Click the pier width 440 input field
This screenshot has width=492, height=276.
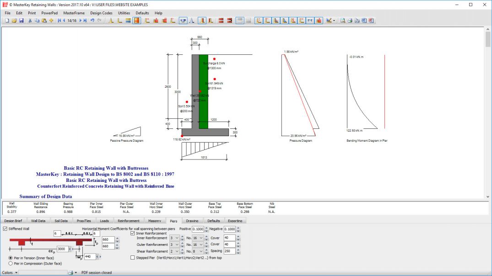[90, 256]
